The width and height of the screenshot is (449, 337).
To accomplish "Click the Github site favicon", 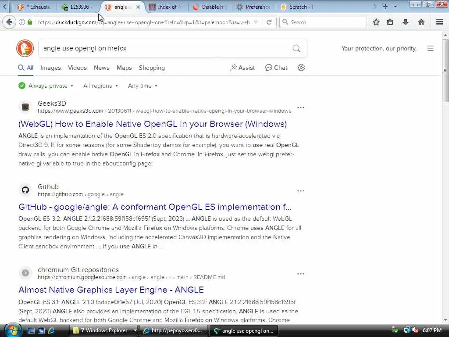I will click(x=25, y=190).
